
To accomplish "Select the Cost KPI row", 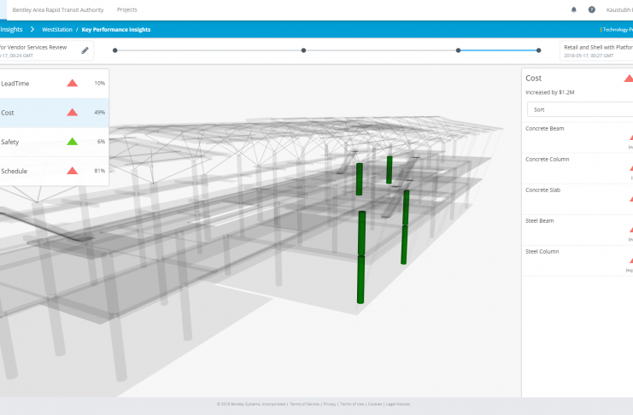I will [x=53, y=113].
